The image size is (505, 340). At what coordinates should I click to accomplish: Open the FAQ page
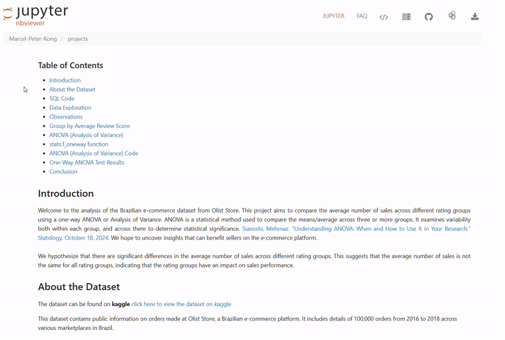[362, 16]
